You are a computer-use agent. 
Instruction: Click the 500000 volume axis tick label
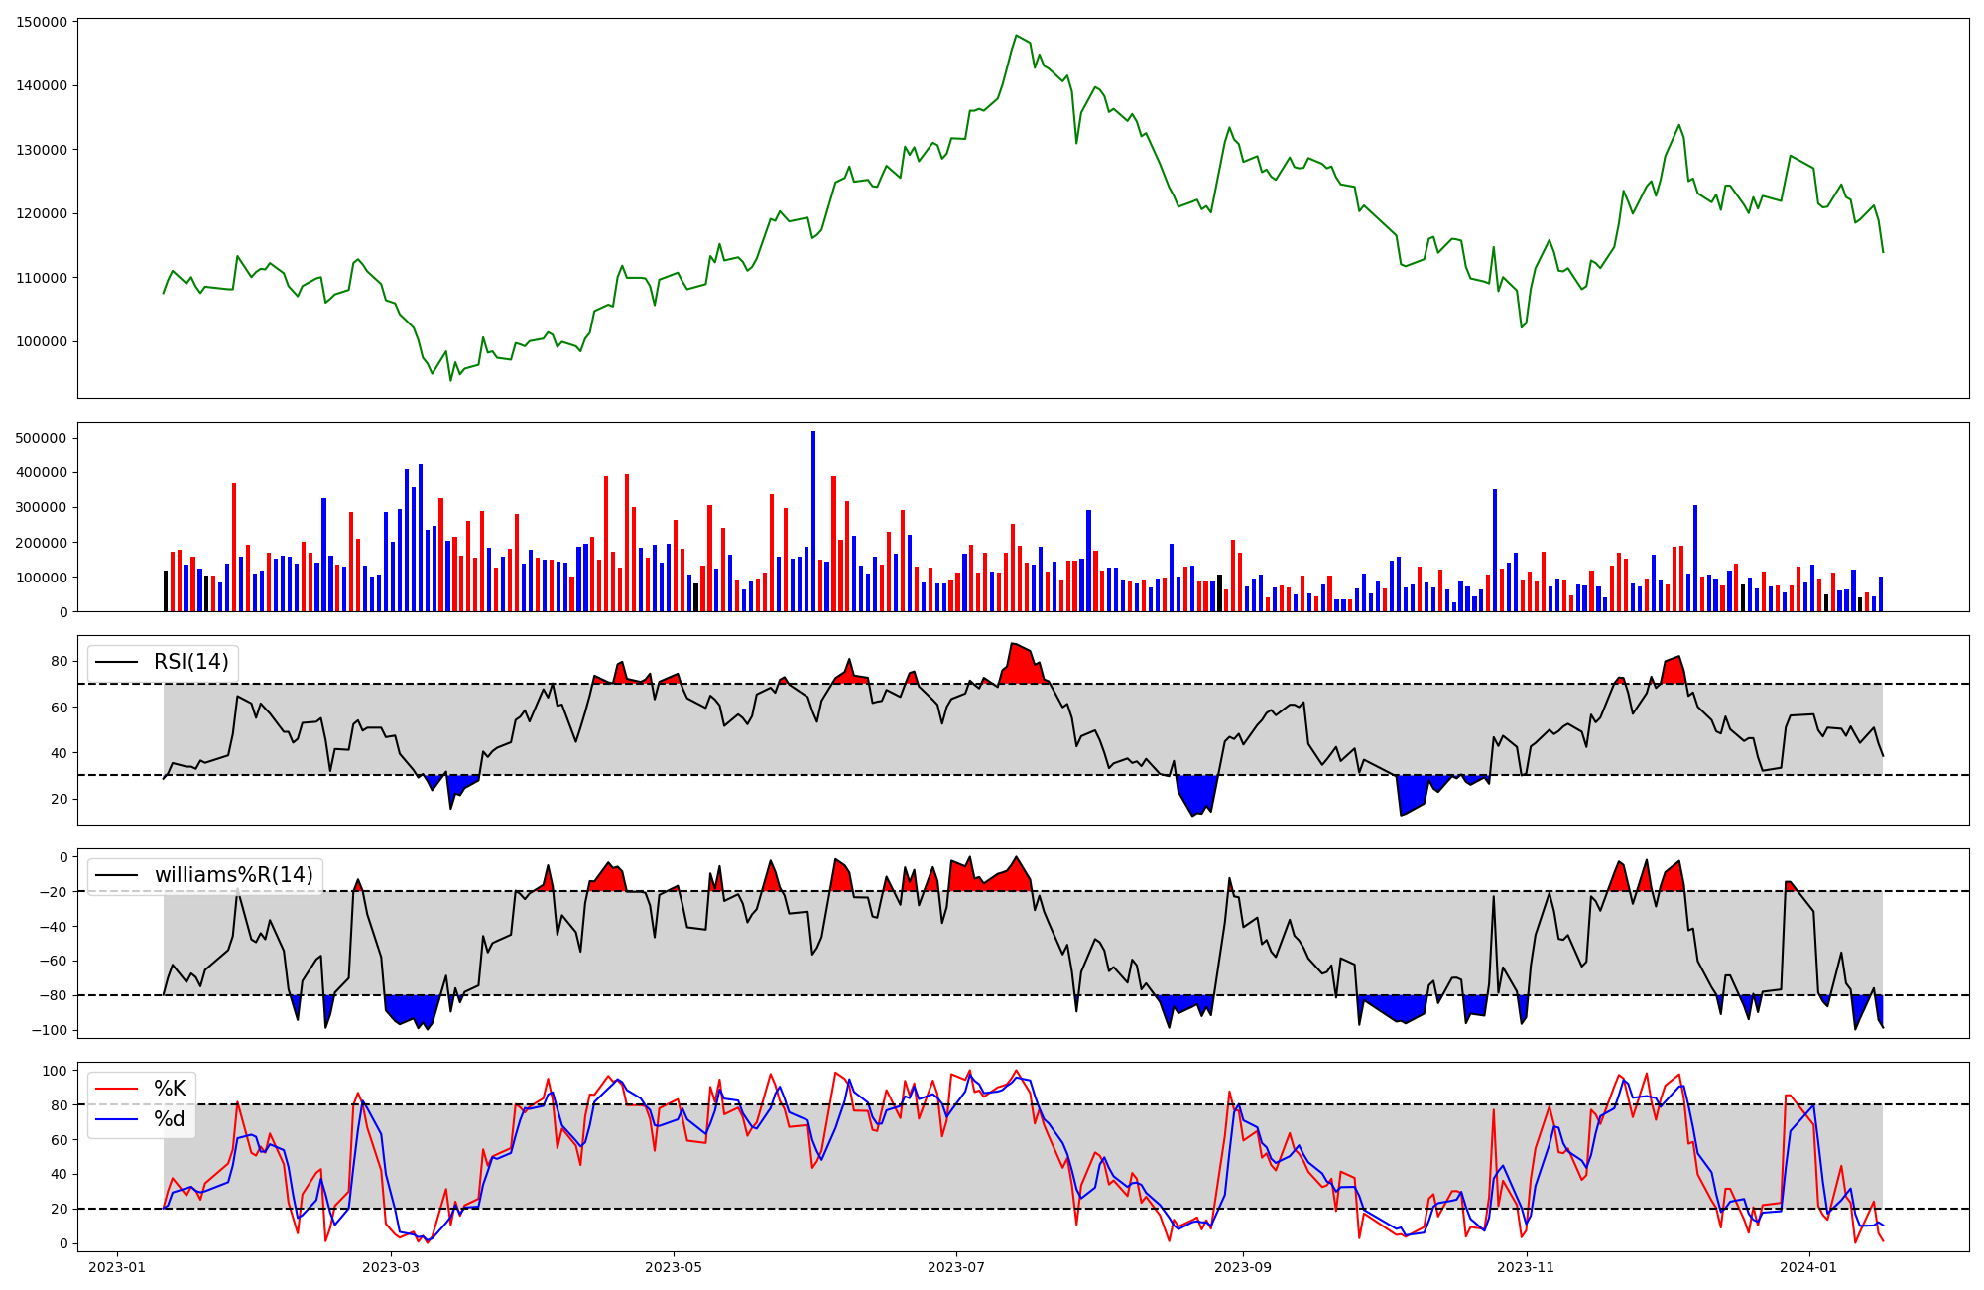(43, 438)
